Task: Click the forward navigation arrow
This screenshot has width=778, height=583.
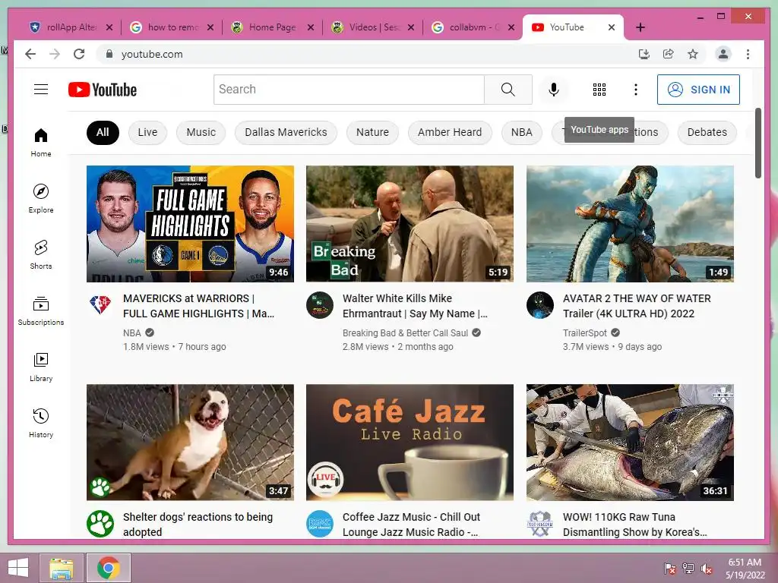Action: point(55,54)
